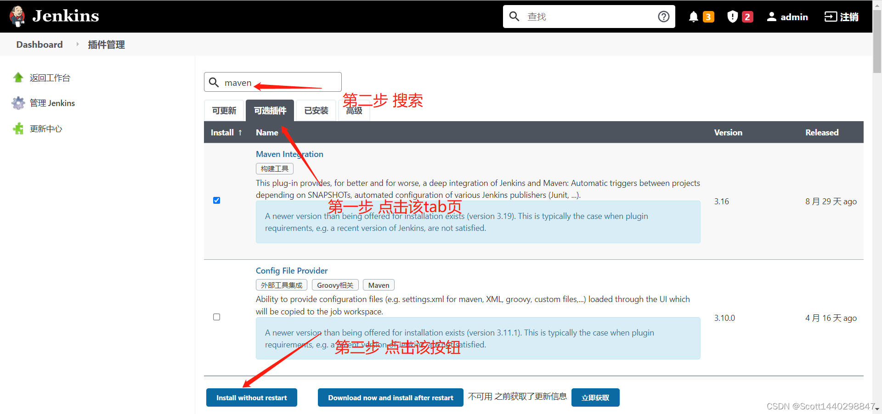Screen dimensions: 882x414
Task: Open security warnings shield icon
Action: tap(732, 17)
